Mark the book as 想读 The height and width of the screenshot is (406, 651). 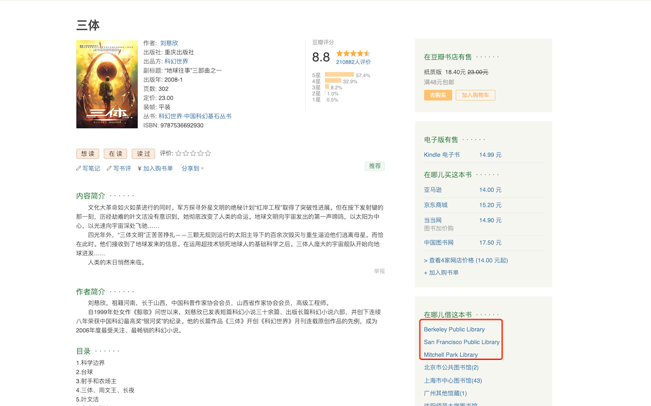point(88,154)
